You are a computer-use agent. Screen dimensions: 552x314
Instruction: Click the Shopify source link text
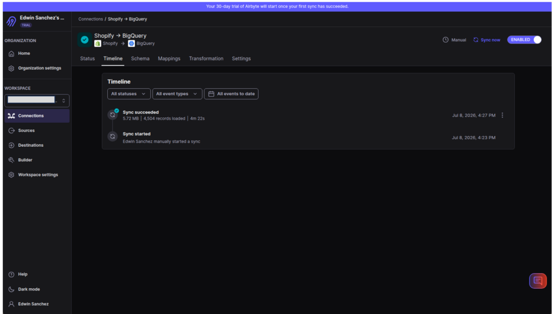click(110, 44)
